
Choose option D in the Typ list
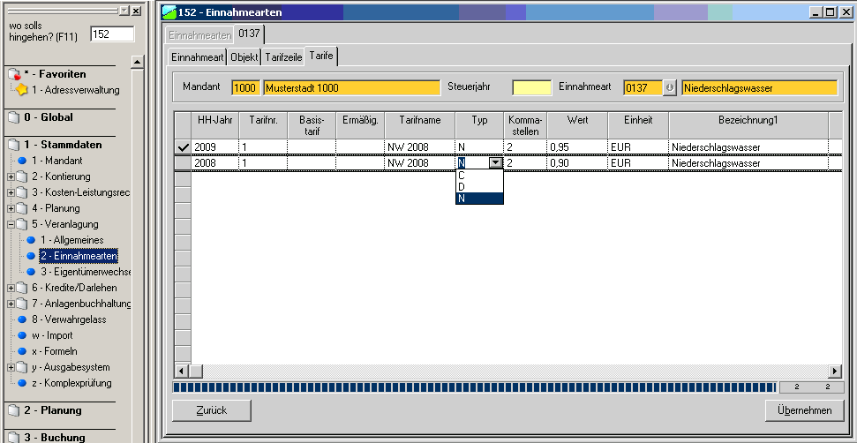(x=462, y=186)
